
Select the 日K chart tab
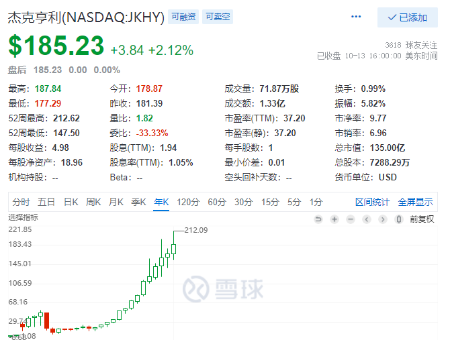point(71,202)
